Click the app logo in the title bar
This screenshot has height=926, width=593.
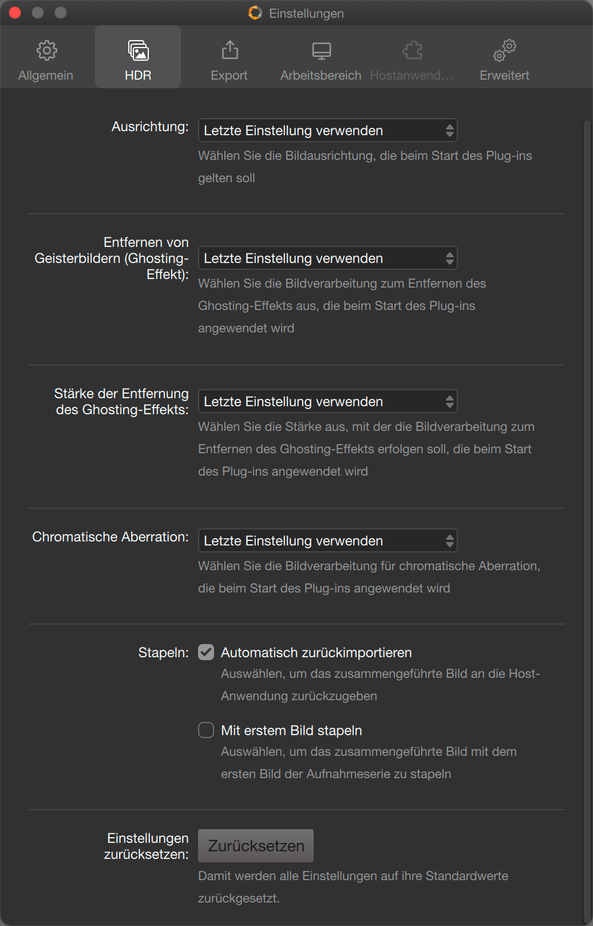coord(255,13)
